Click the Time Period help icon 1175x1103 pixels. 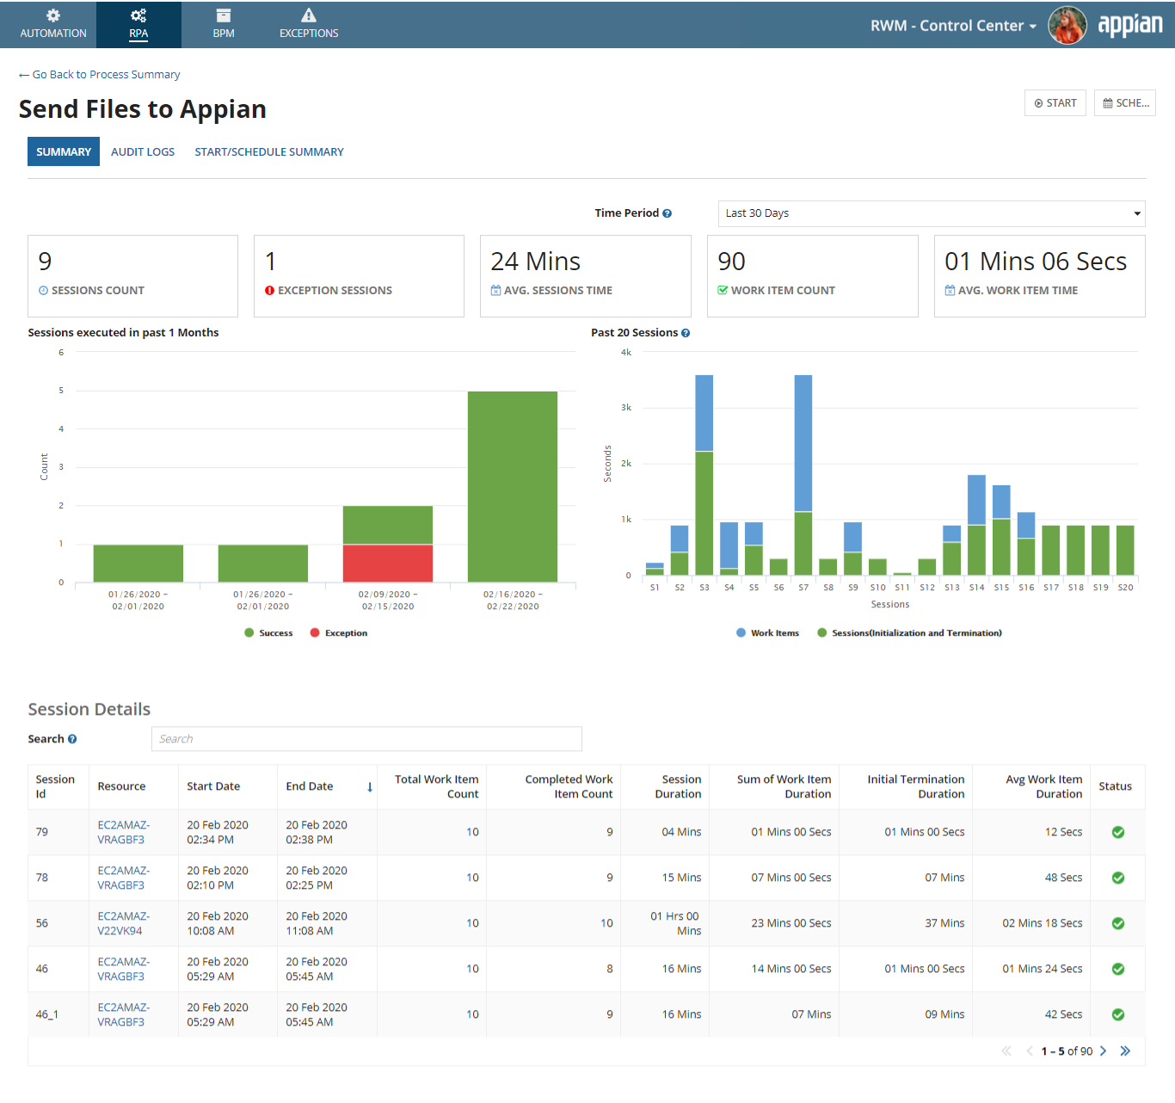(667, 213)
